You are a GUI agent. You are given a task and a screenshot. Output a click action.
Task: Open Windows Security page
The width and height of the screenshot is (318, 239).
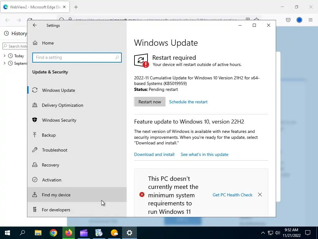(x=77, y=120)
